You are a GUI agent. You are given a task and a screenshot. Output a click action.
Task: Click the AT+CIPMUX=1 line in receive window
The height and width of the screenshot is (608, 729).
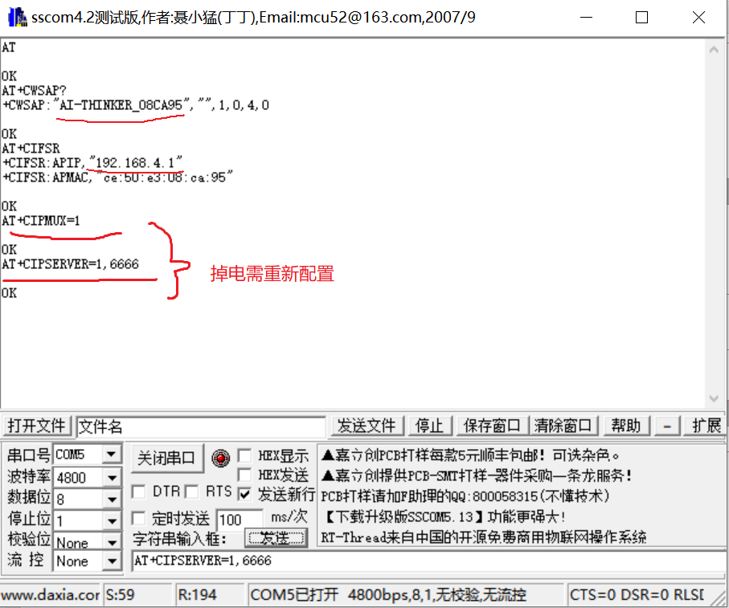41,220
